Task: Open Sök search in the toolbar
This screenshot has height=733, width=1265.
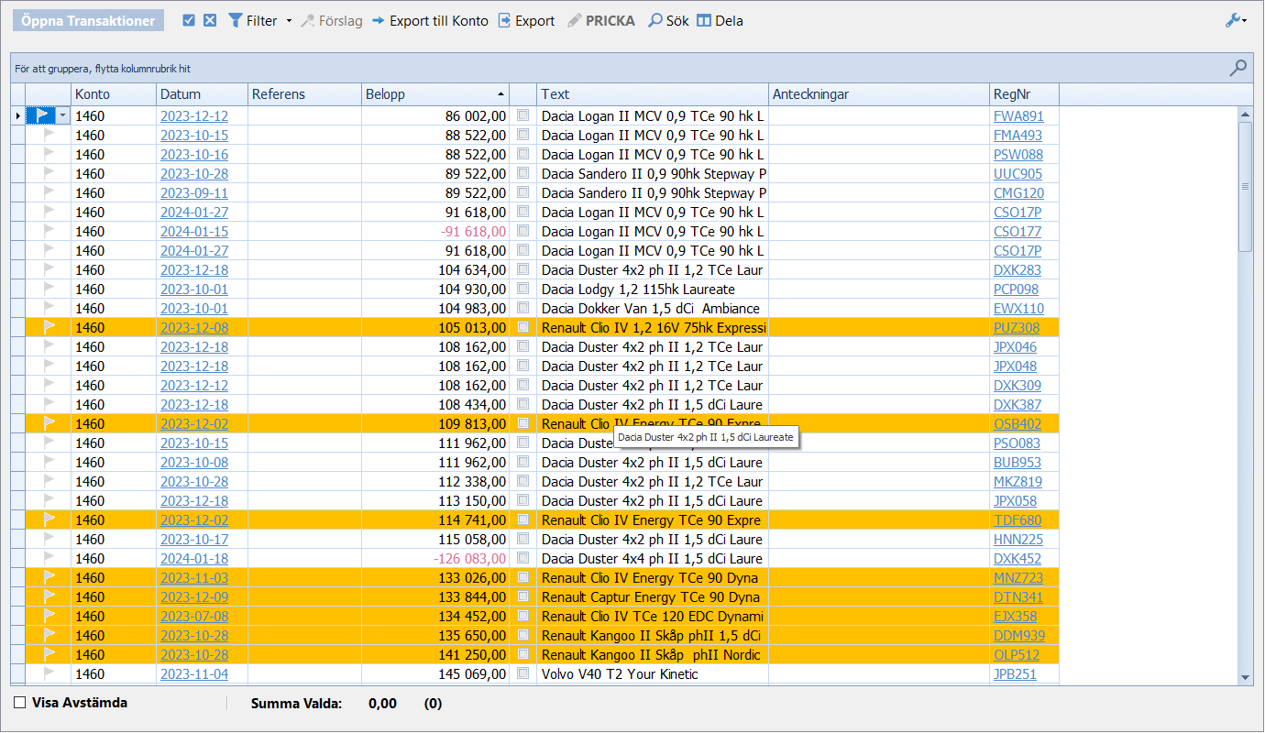Action: coord(669,20)
